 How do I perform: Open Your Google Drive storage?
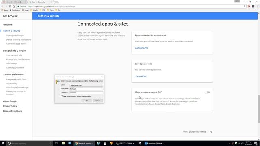(x=17, y=88)
